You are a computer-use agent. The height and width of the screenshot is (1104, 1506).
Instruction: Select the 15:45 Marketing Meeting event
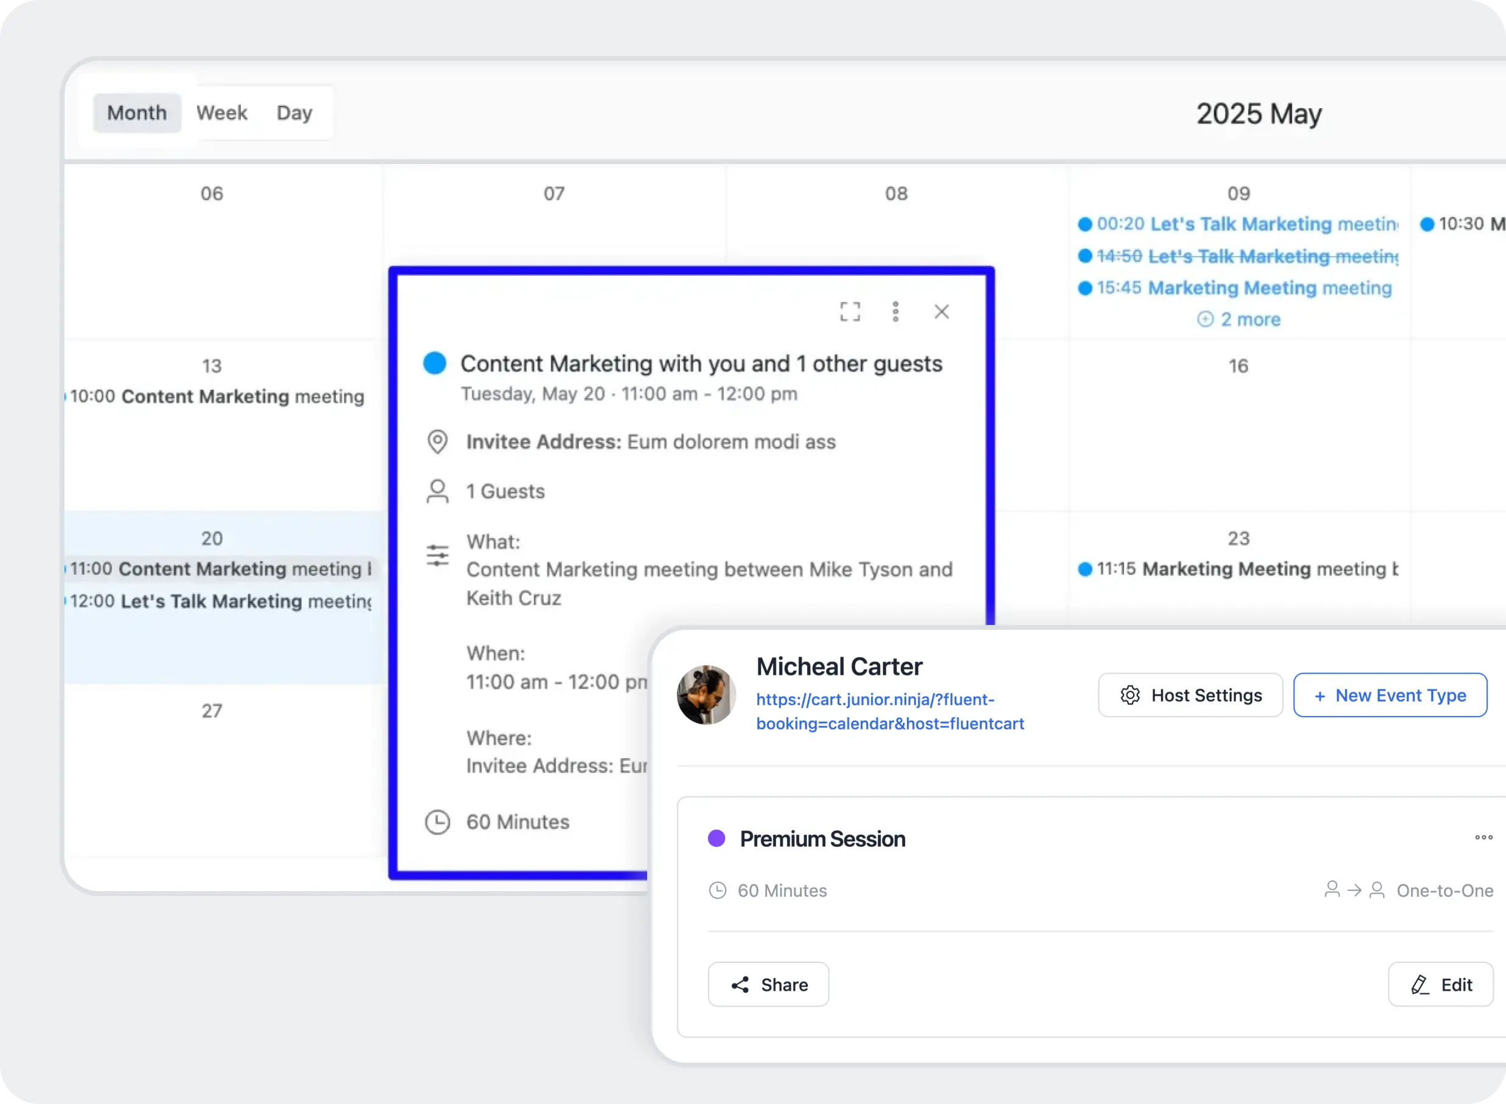click(x=1237, y=288)
